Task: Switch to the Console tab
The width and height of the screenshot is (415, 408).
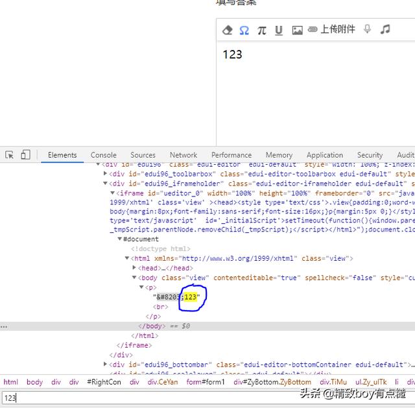Action: click(x=103, y=155)
